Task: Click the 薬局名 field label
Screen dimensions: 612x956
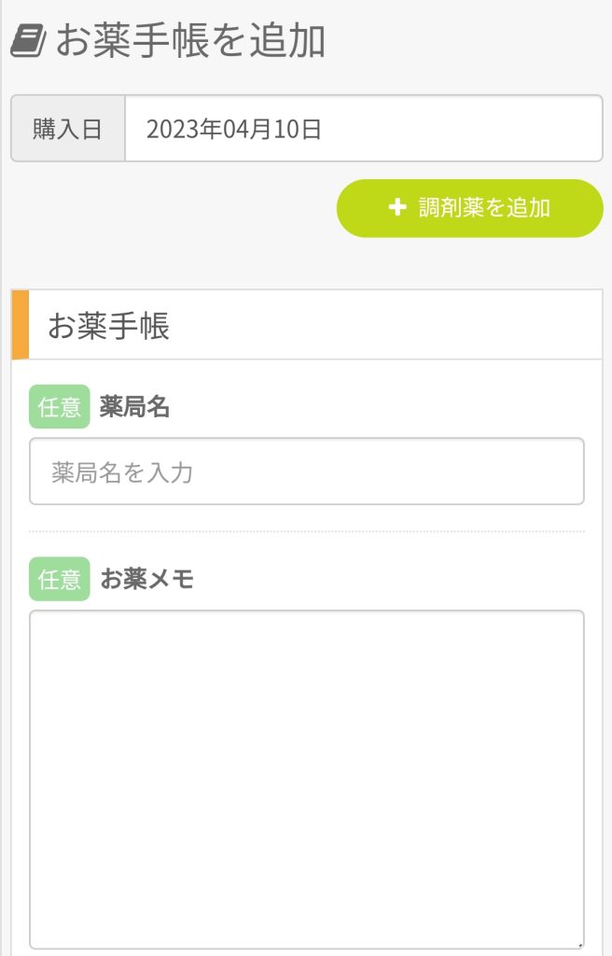Action: pyautogui.click(x=135, y=407)
